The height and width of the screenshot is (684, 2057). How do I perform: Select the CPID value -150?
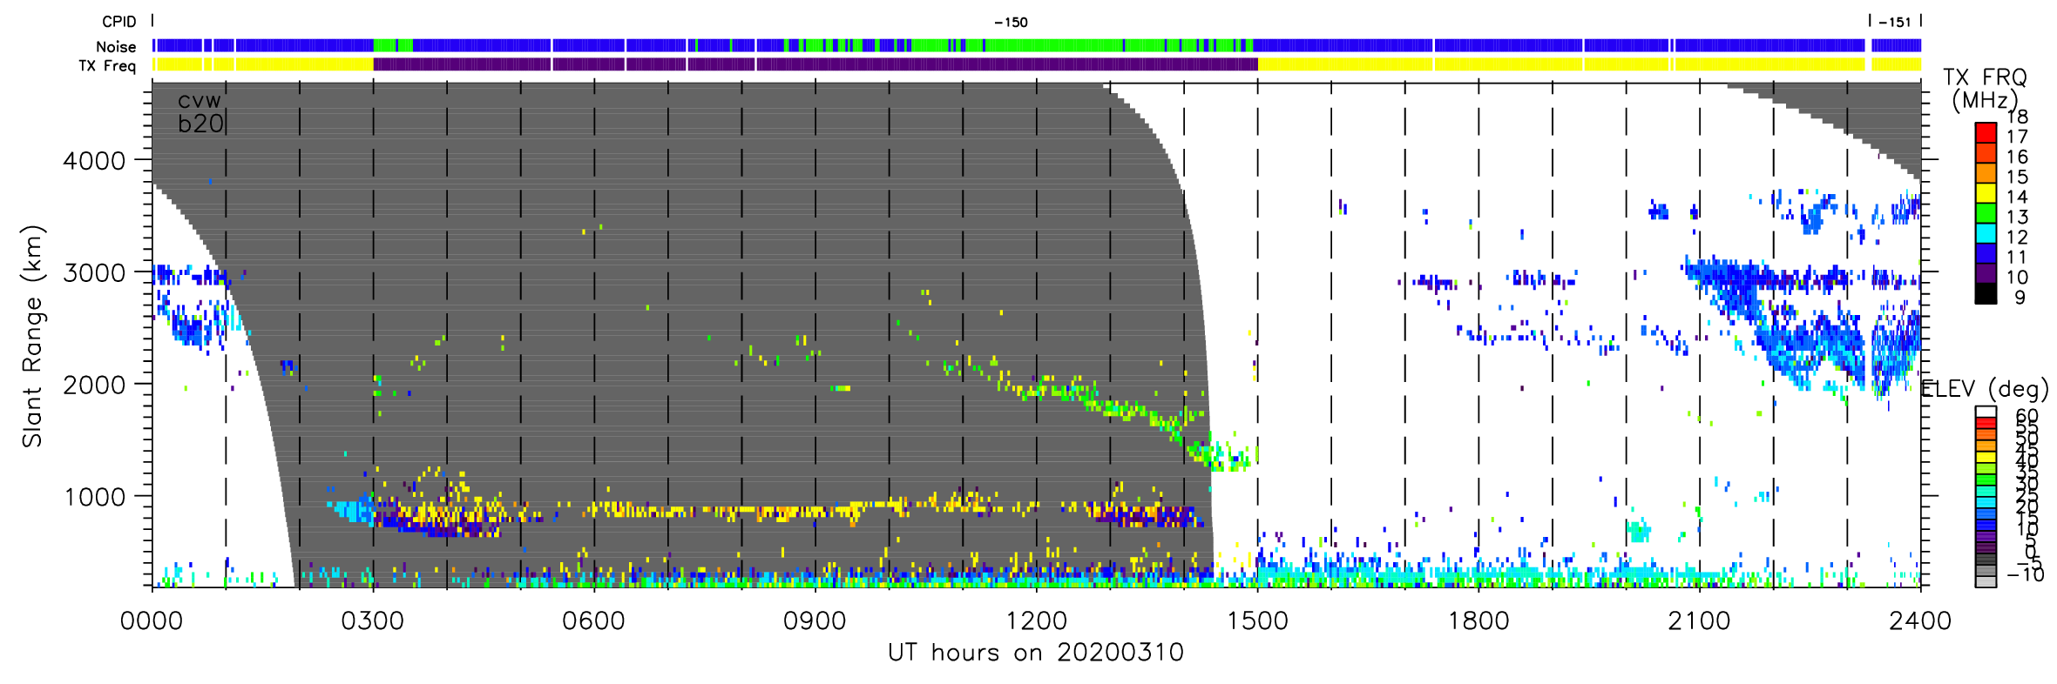1011,23
